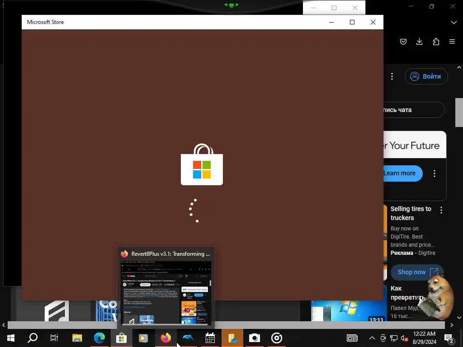Open the Firefox Extensions puzzle icon
Image resolution: width=463 pixels, height=347 pixels.
click(436, 42)
